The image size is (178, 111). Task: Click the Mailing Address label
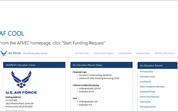(x=13, y=97)
